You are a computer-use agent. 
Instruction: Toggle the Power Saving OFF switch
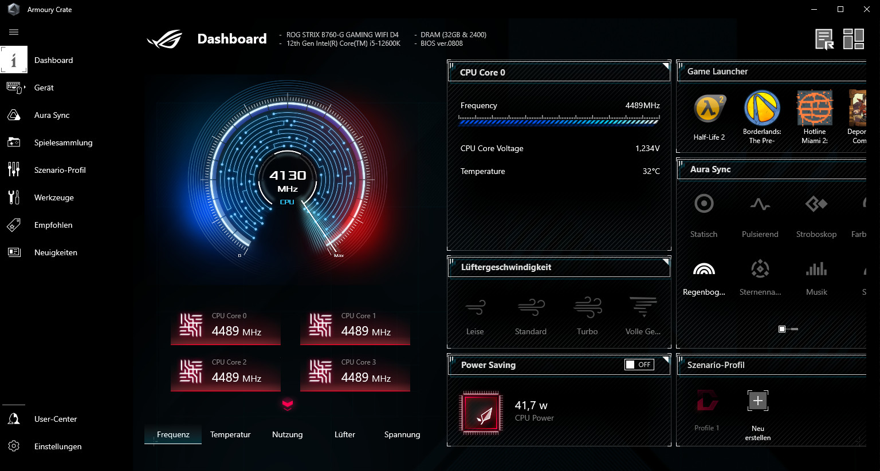click(639, 365)
